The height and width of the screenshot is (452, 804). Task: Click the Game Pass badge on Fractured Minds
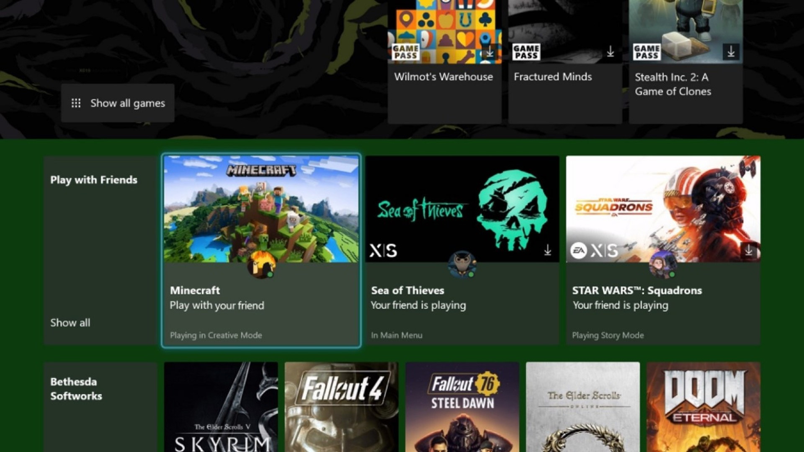526,51
